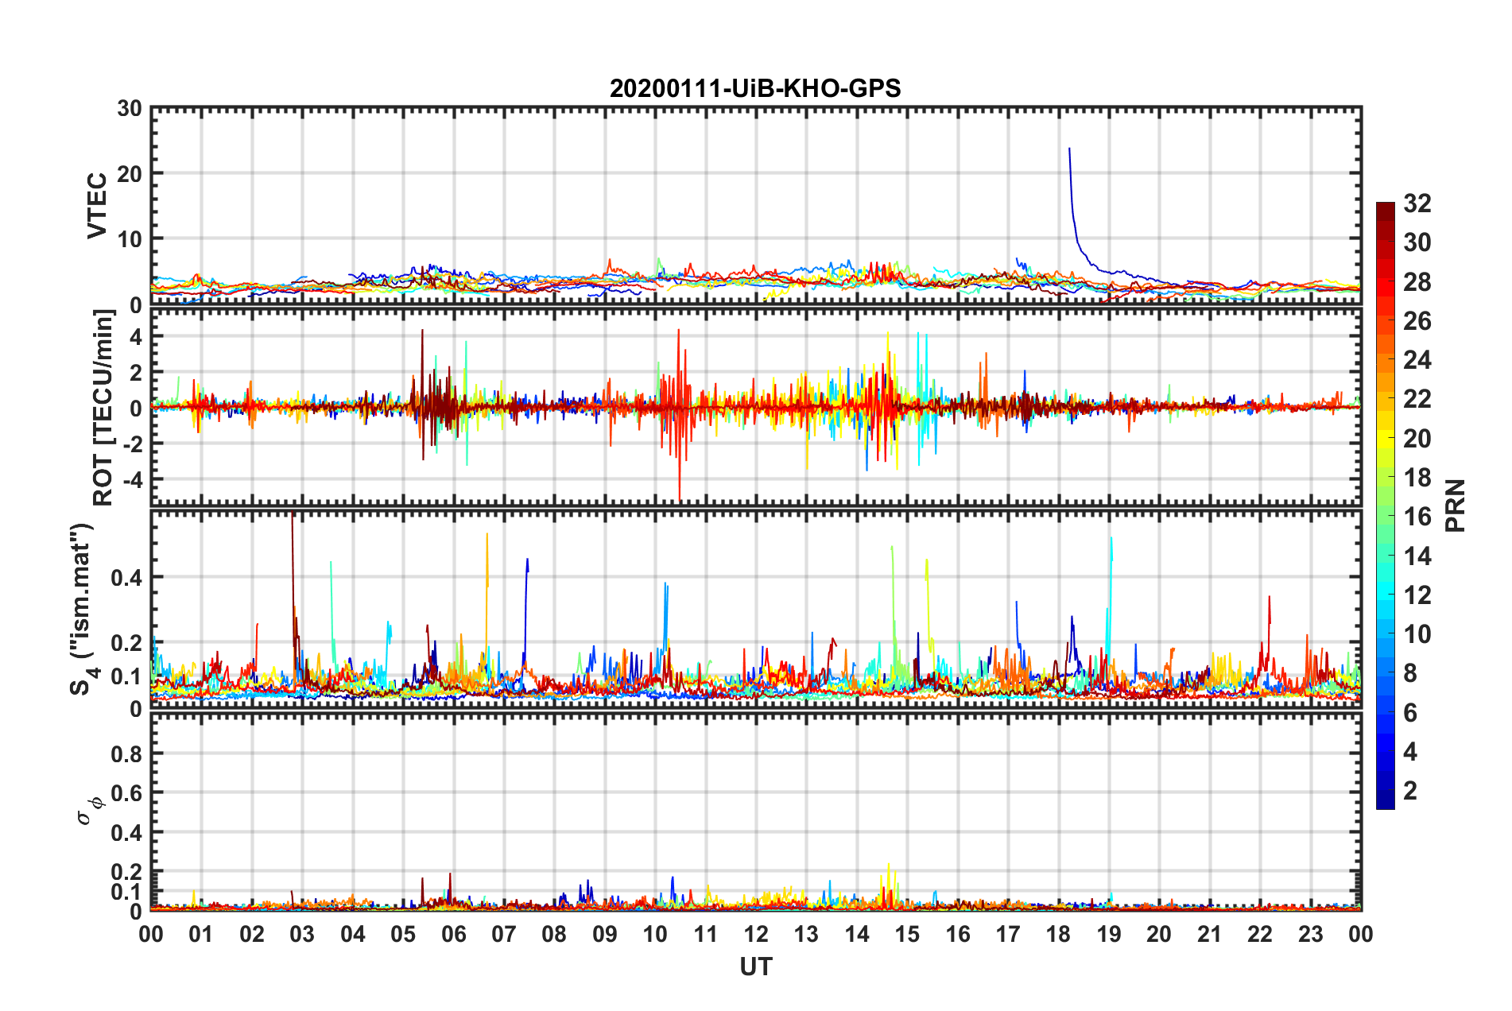
Task: Click the colorbar tick label 32
Action: [x=1417, y=203]
